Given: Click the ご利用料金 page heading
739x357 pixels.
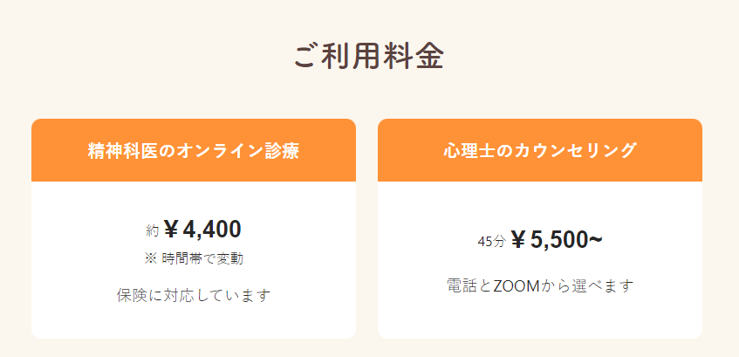Looking at the screenshot, I should click(x=368, y=57).
